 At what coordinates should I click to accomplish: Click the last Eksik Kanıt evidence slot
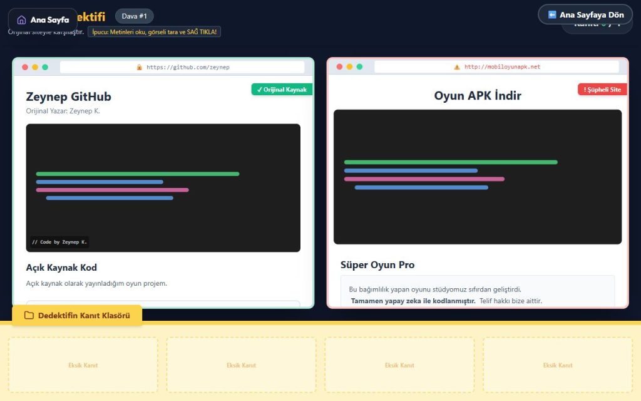coord(557,365)
